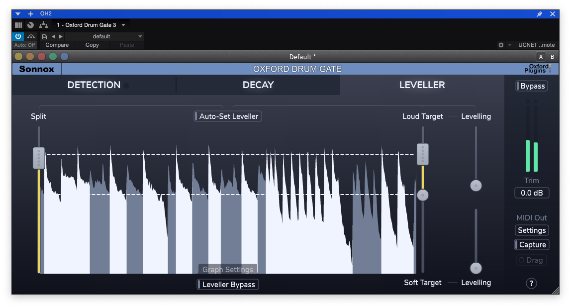Image resolution: width=571 pixels, height=308 pixels.
Task: Open the 'default' preset dropdown
Action: [104, 36]
